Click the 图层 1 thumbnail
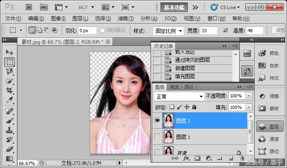The height and width of the screenshot is (168, 287). pyautogui.click(x=168, y=136)
